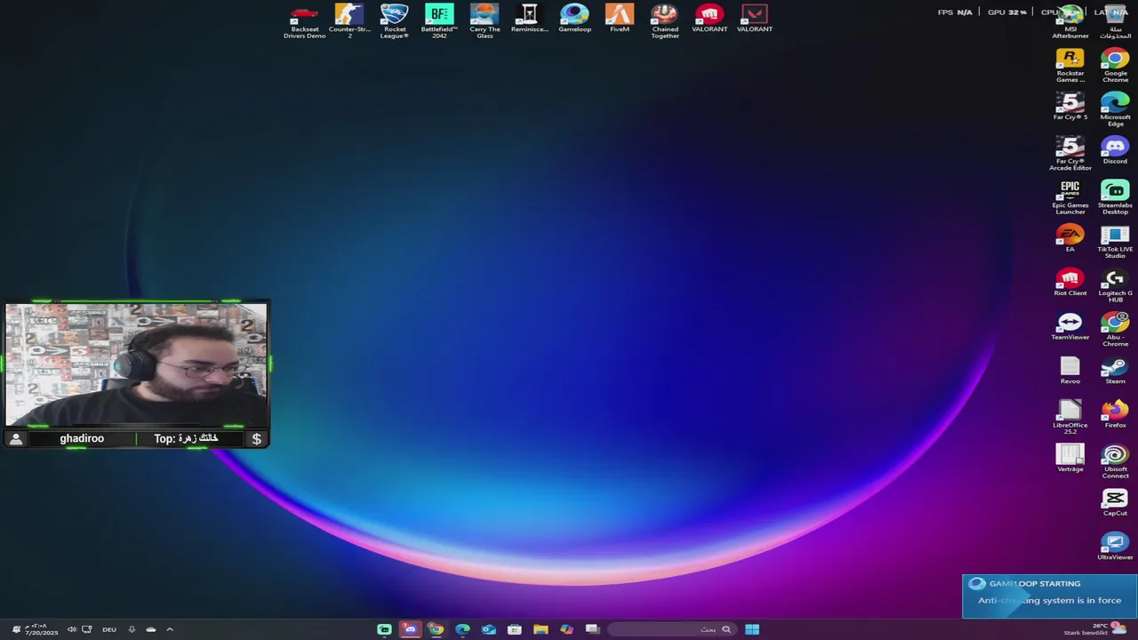Click the ghadiroo name label
This screenshot has width=1138, height=640.
(82, 438)
